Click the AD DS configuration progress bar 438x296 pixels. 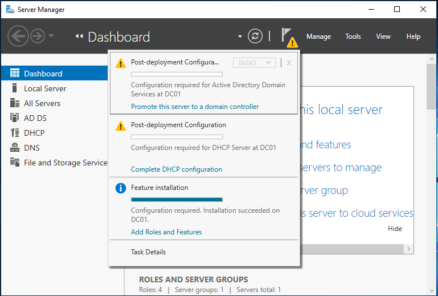click(x=177, y=74)
